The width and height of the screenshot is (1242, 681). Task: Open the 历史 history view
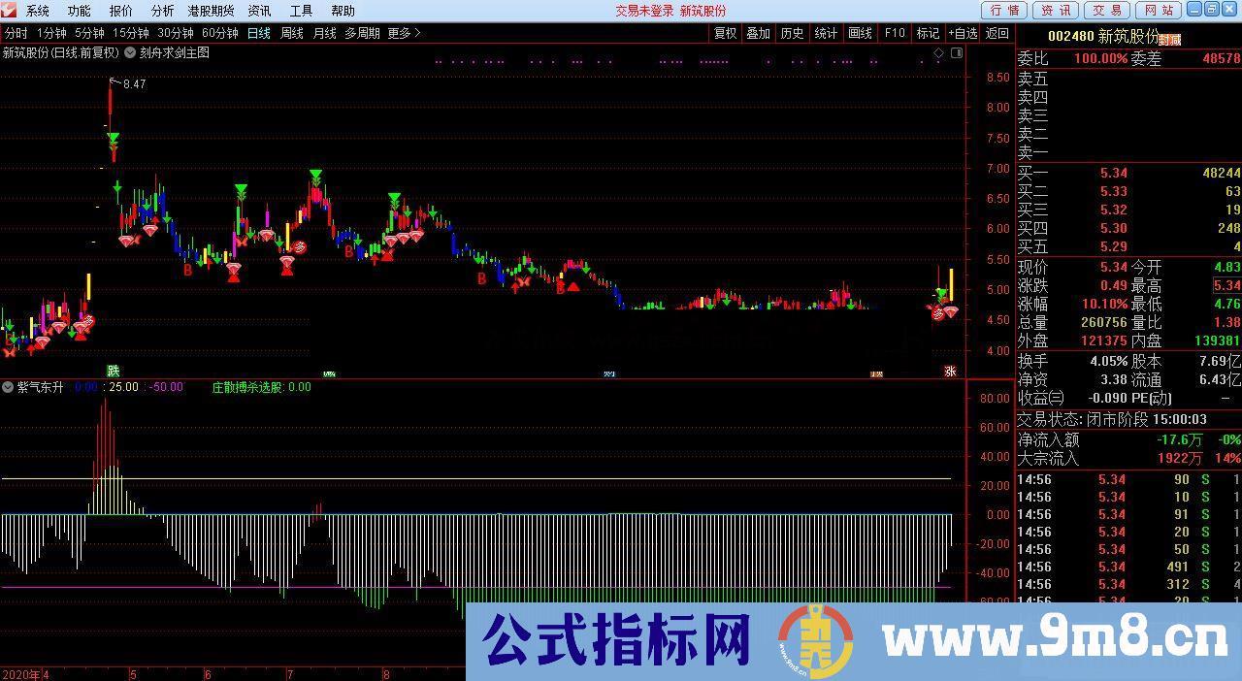792,32
